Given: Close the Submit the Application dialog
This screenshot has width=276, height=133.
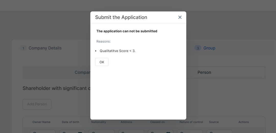Looking at the screenshot, I should pyautogui.click(x=180, y=17).
